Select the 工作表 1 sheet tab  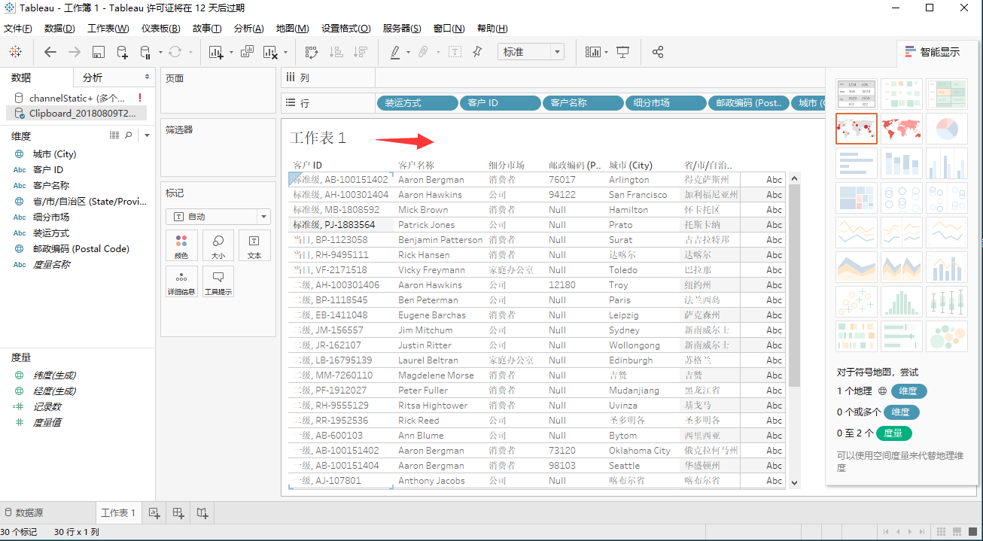(x=118, y=512)
